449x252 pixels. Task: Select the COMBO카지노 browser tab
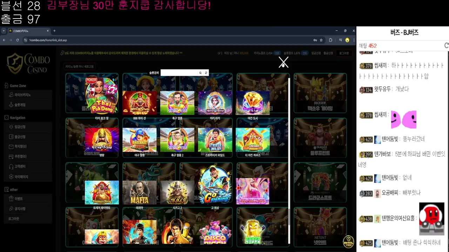tap(29, 31)
